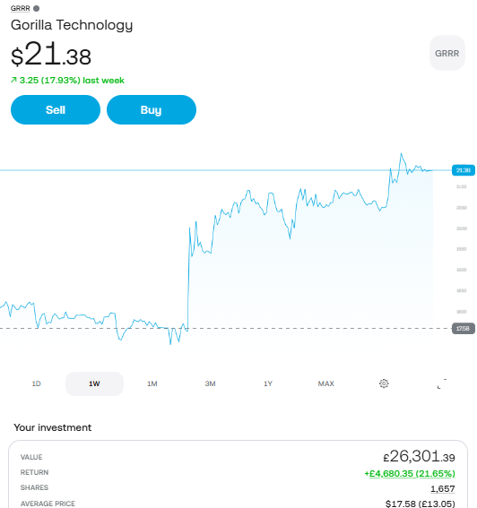Click grey status dot beside GRRR

[37, 8]
